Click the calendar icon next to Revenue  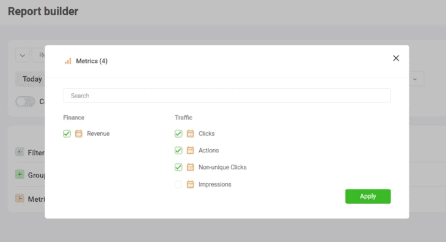(x=79, y=133)
